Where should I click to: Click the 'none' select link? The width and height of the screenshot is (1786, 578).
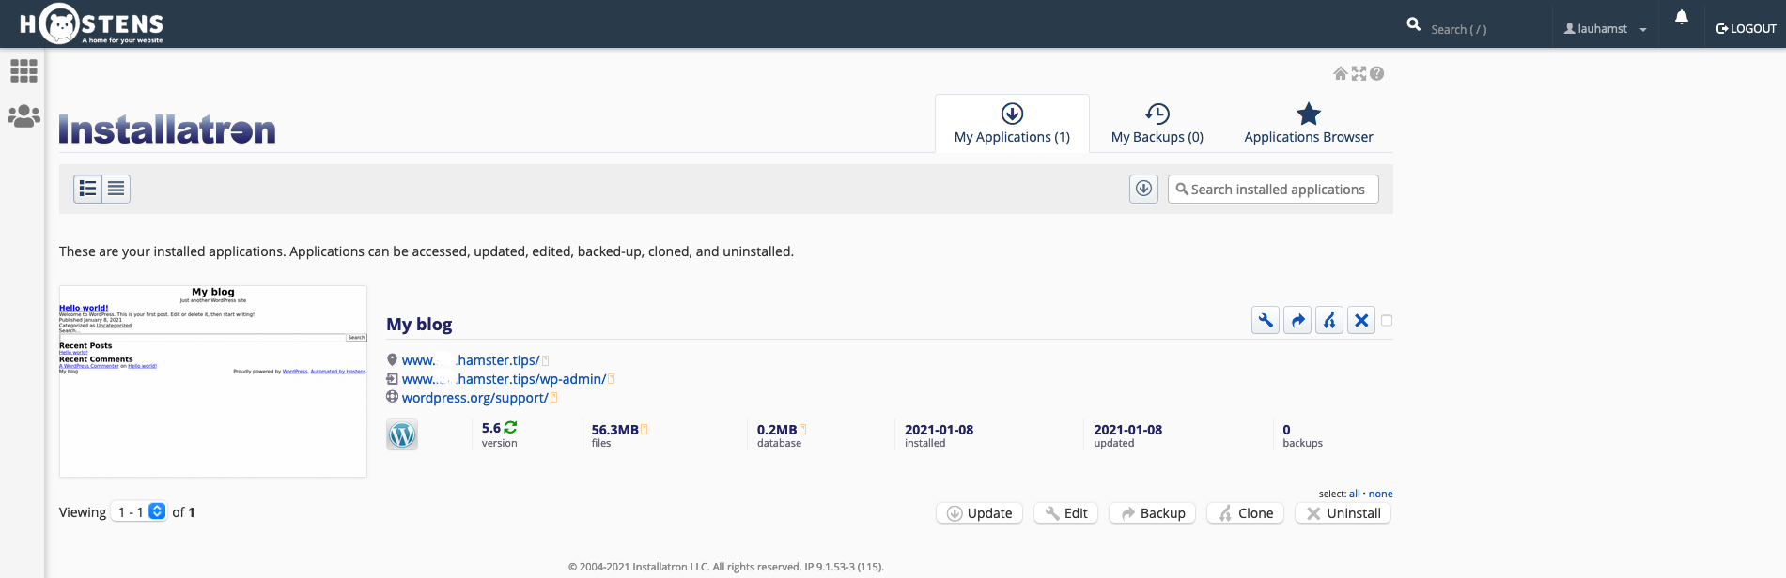1381,494
